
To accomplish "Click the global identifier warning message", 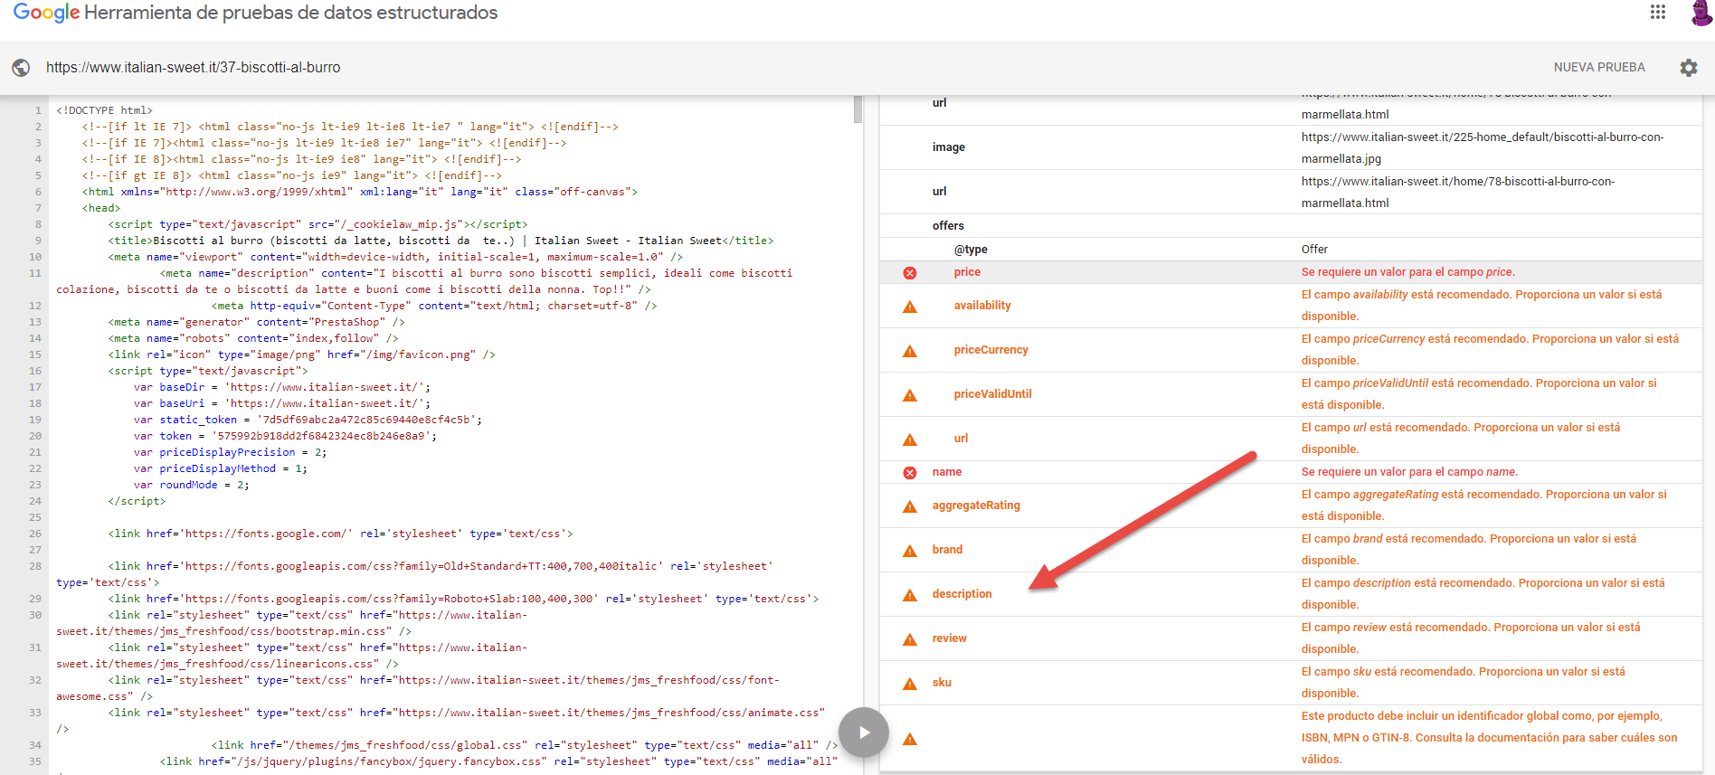I will [x=1489, y=738].
